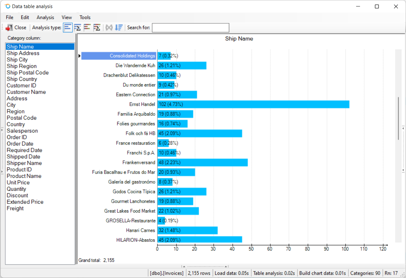This screenshot has width=406, height=278.
Task: Choose Shipper Name from the category list
Action: point(24,163)
